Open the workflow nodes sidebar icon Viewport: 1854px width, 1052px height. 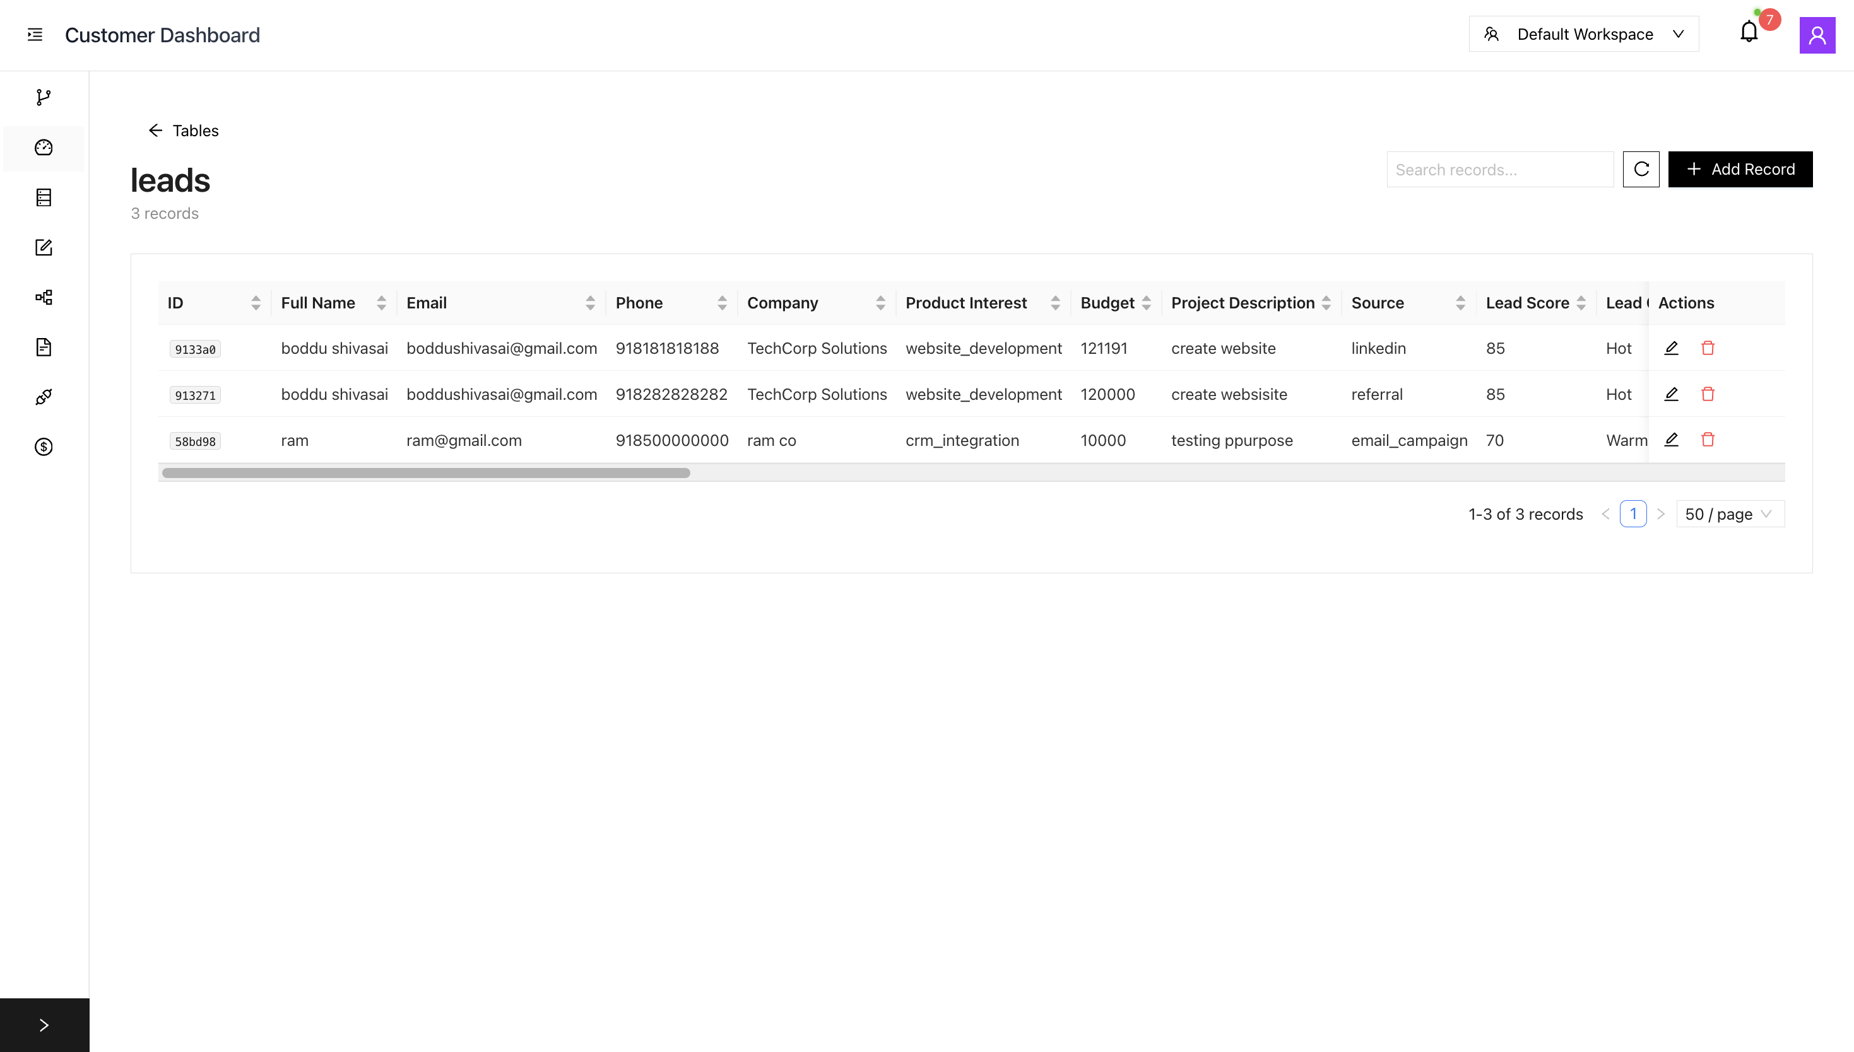pos(44,297)
